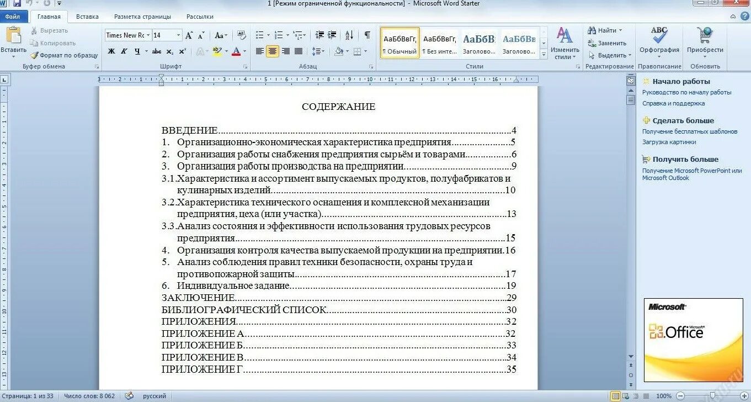
Task: Toggle the ruler button above vertical scrollbar
Action: click(x=631, y=81)
